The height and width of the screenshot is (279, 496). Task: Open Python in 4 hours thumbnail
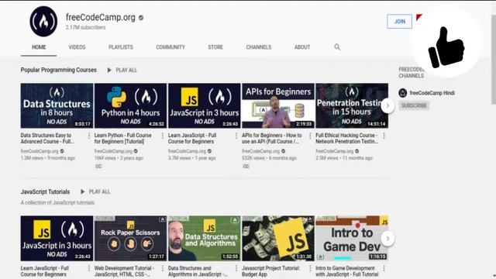(x=131, y=105)
